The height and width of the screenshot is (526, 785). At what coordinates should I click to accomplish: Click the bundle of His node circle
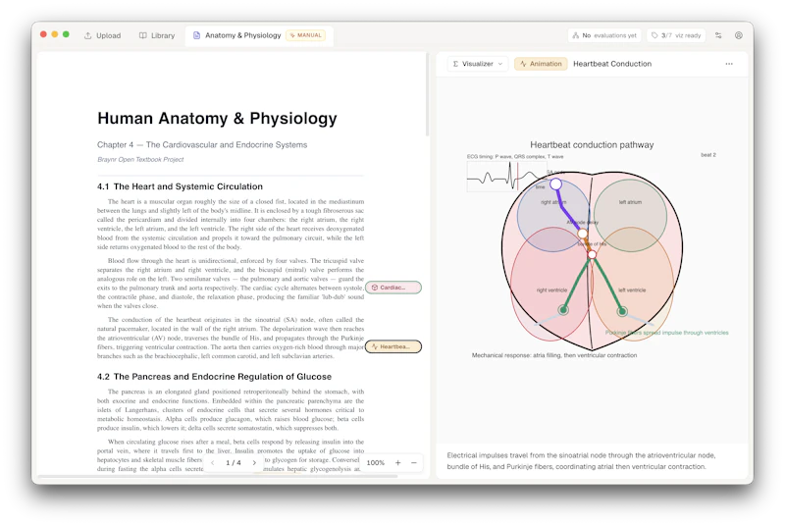tap(593, 255)
